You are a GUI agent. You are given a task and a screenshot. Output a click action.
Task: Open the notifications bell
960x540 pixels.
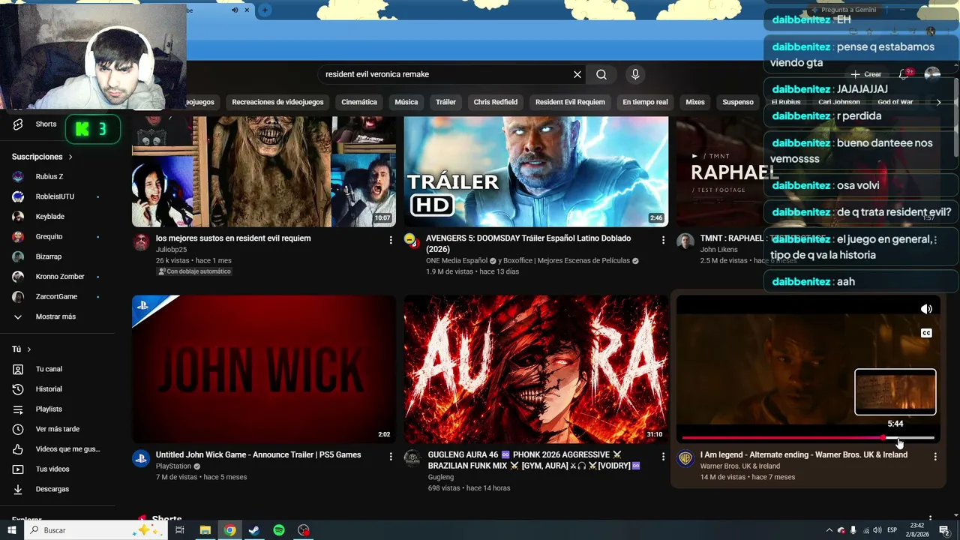904,73
